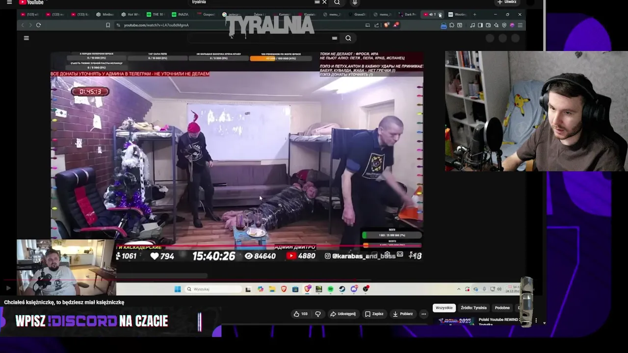Open a new tab with the plus button
628x353 pixels.
[474, 14]
